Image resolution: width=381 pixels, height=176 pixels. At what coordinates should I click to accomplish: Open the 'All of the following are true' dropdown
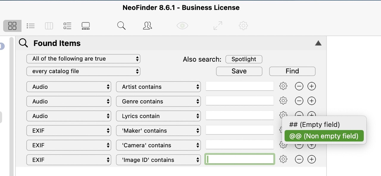click(x=83, y=59)
